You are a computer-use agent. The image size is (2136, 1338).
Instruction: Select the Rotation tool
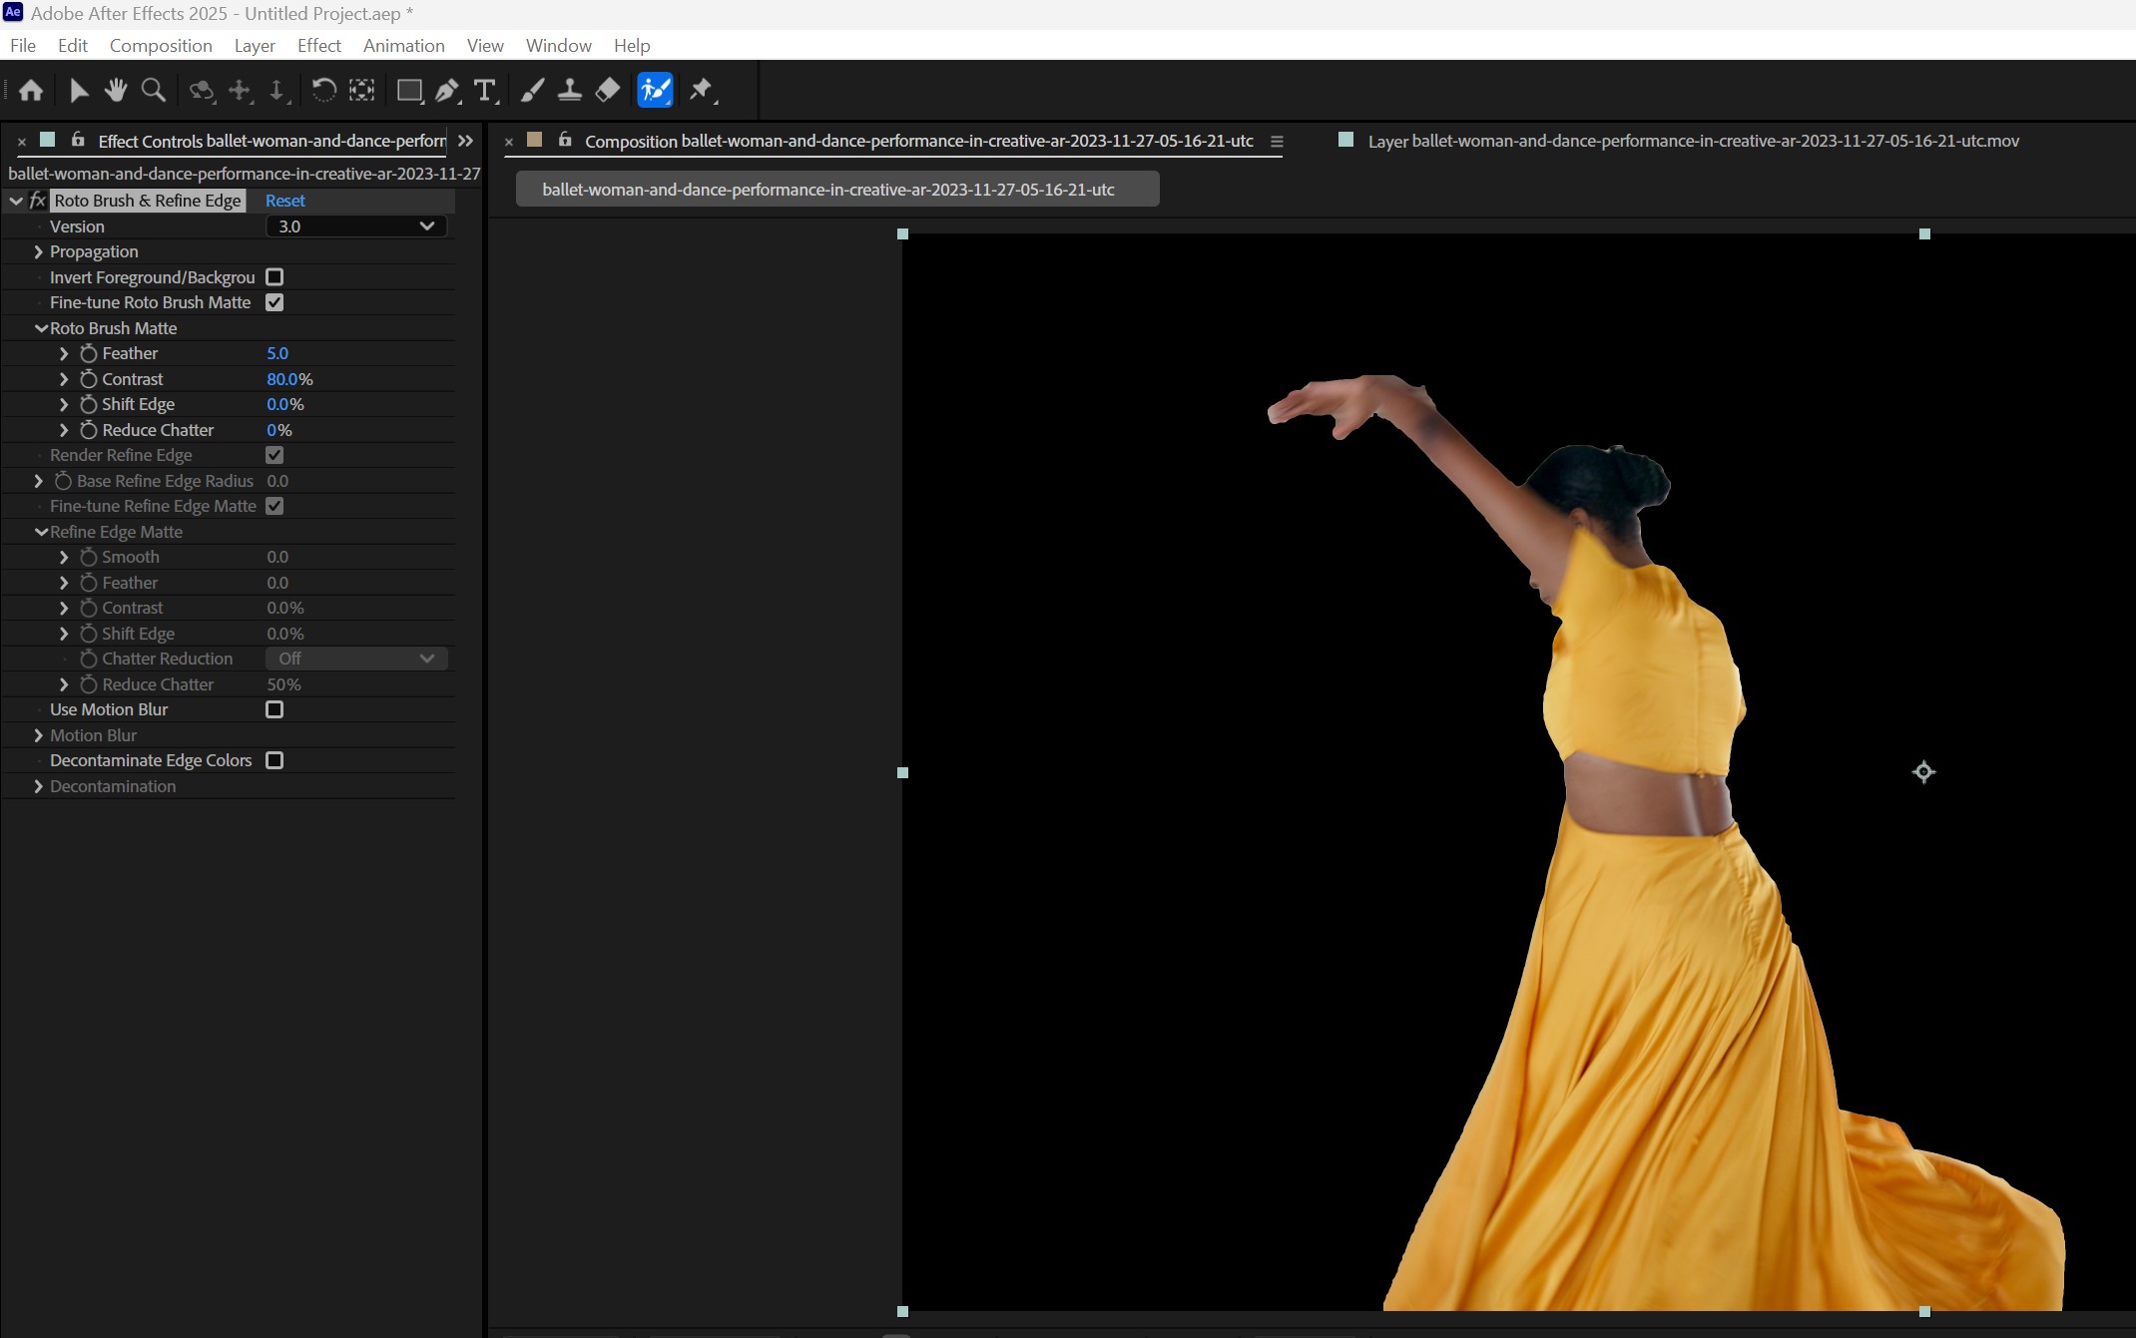click(x=323, y=91)
